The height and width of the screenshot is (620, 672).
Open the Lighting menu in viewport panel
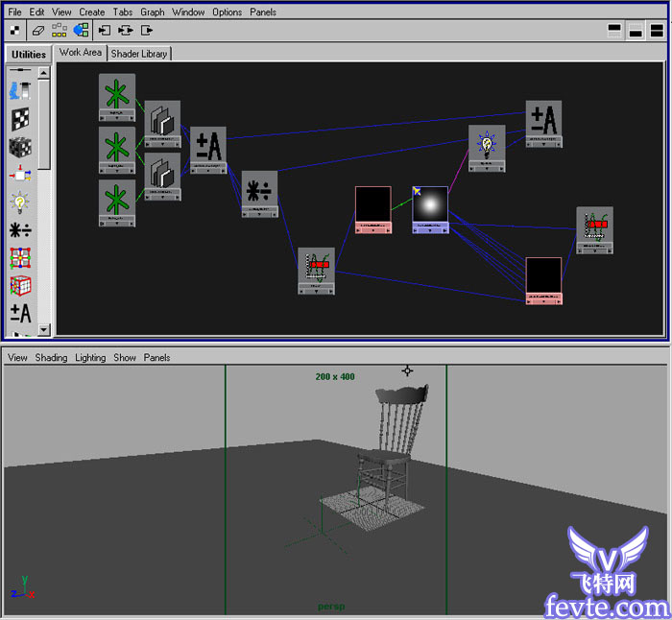pos(90,358)
